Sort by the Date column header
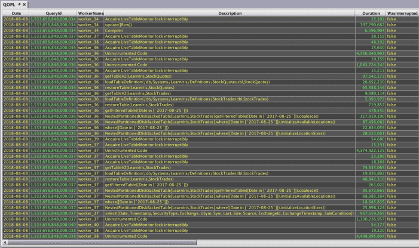 pyautogui.click(x=16, y=13)
